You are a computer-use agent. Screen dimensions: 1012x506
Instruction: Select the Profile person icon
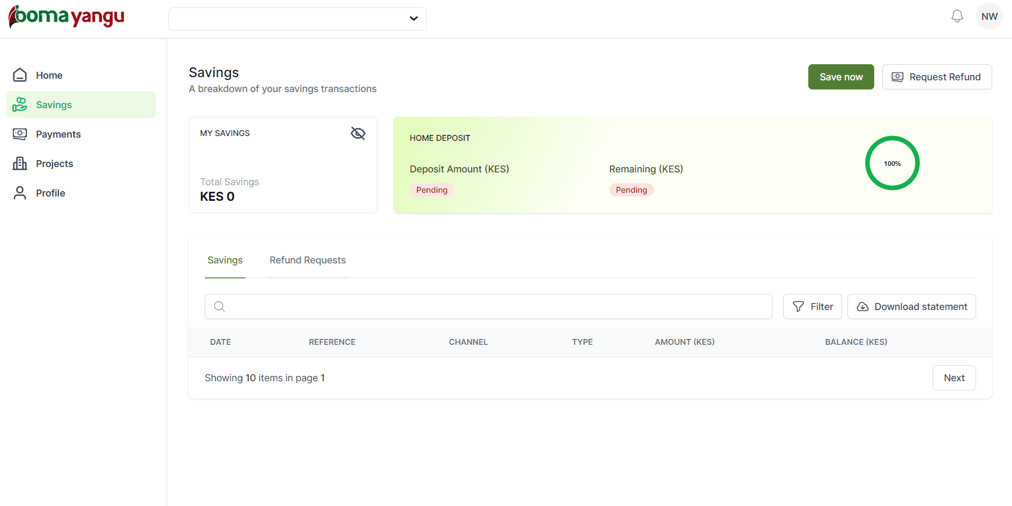[x=19, y=193]
